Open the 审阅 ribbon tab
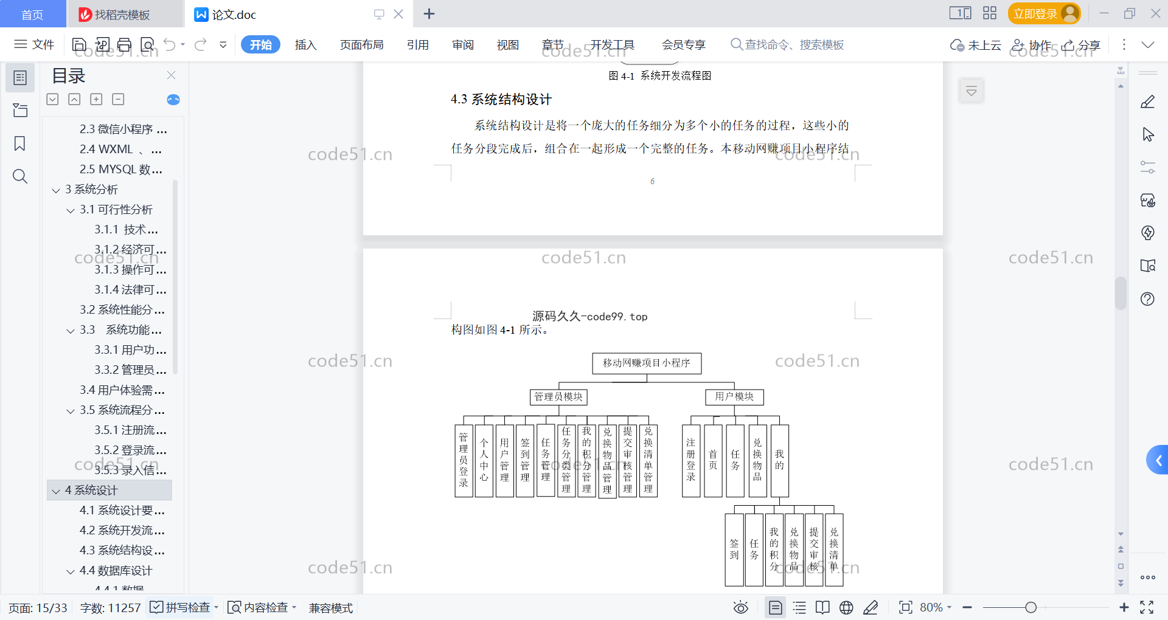Viewport: 1168px width, 620px height. pyautogui.click(x=463, y=44)
